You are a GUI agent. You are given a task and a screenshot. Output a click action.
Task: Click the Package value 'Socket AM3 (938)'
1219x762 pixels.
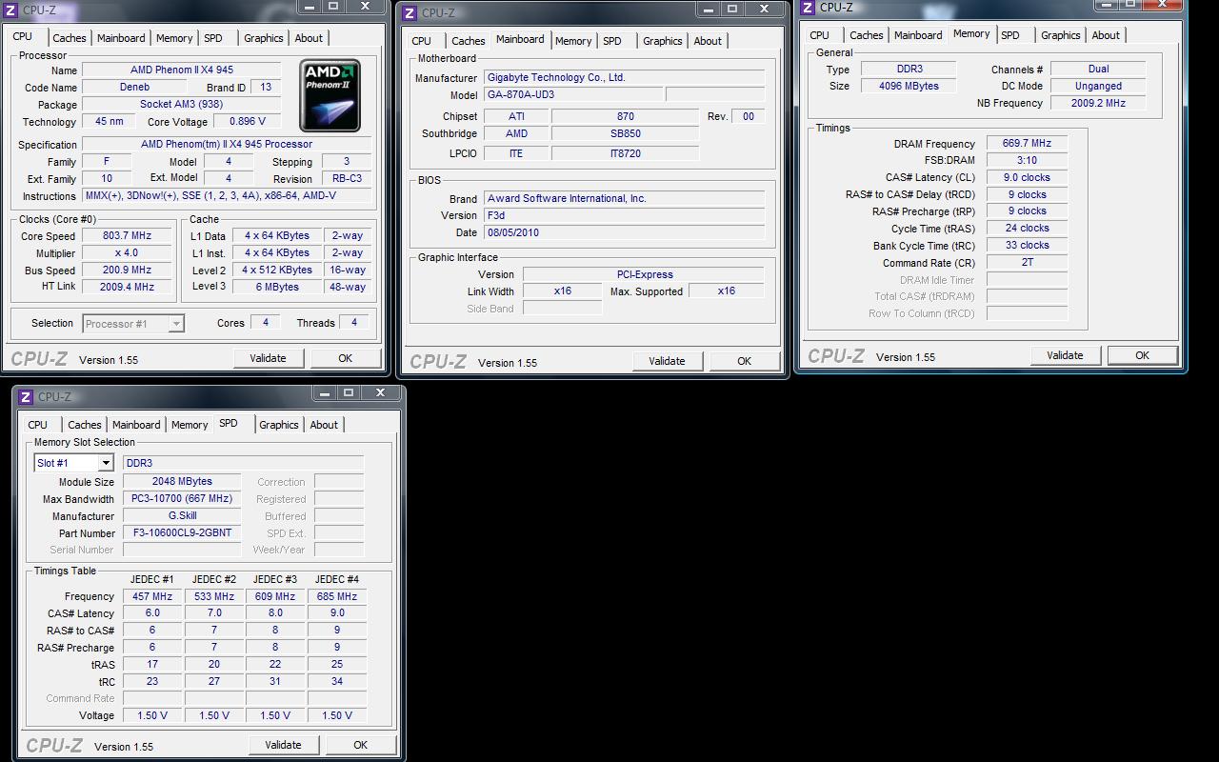[x=182, y=105]
